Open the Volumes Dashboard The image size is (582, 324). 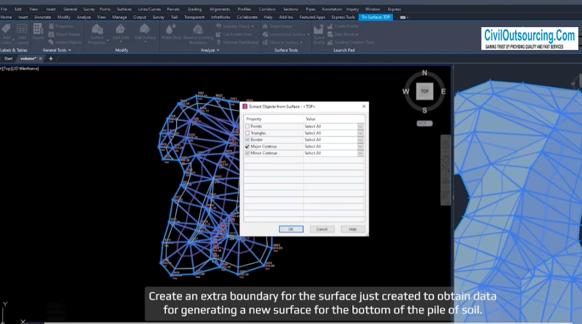[237, 42]
